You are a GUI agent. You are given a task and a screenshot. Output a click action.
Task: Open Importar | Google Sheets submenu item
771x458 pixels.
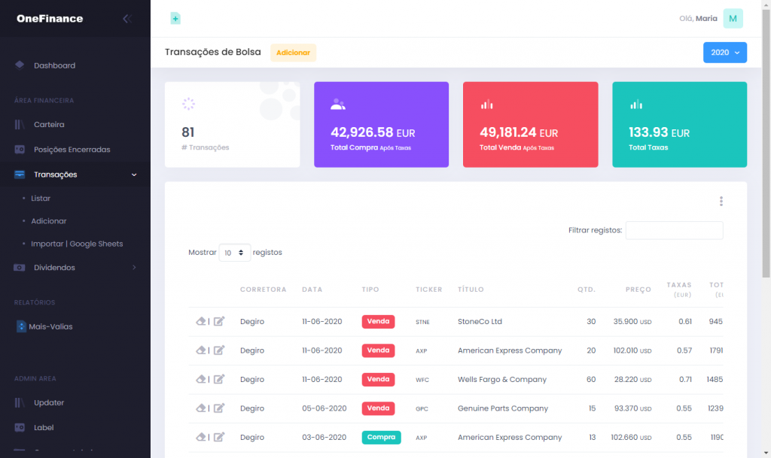pos(77,244)
